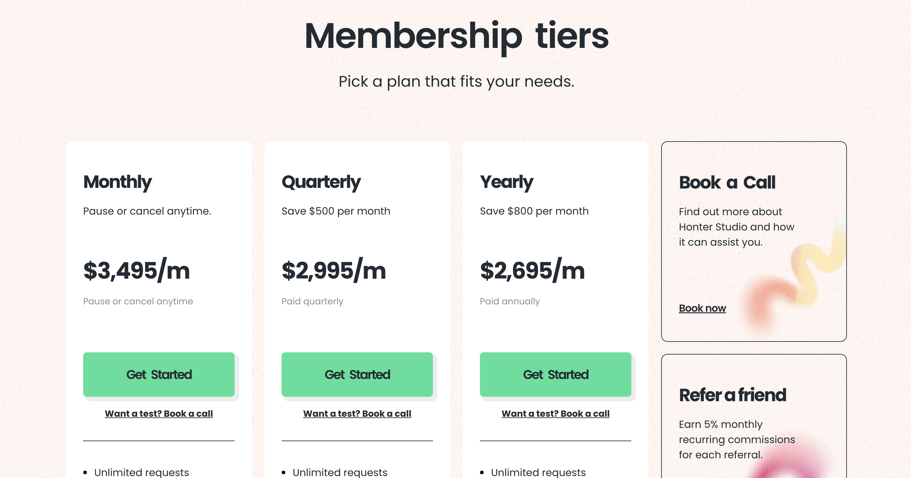Click the $2,695/m yearly price
This screenshot has width=911, height=478.
[532, 270]
